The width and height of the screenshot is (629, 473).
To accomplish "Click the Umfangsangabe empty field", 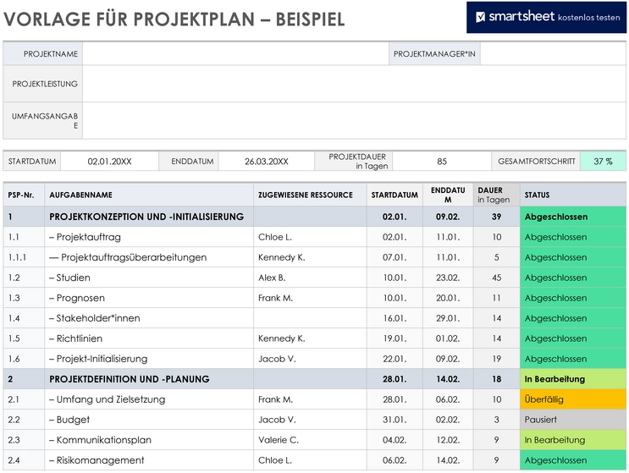I will tap(354, 121).
